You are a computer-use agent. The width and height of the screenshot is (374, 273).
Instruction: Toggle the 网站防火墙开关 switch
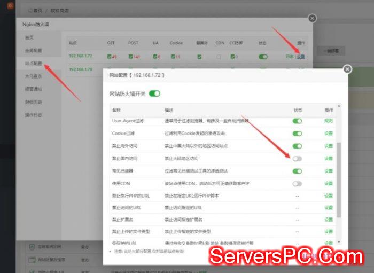coord(154,93)
